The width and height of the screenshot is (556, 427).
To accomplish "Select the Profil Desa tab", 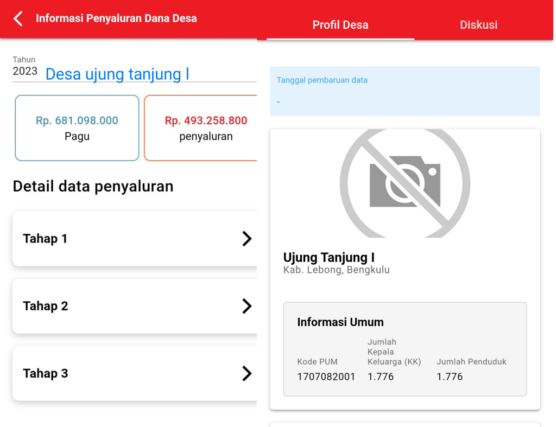I will click(x=340, y=25).
